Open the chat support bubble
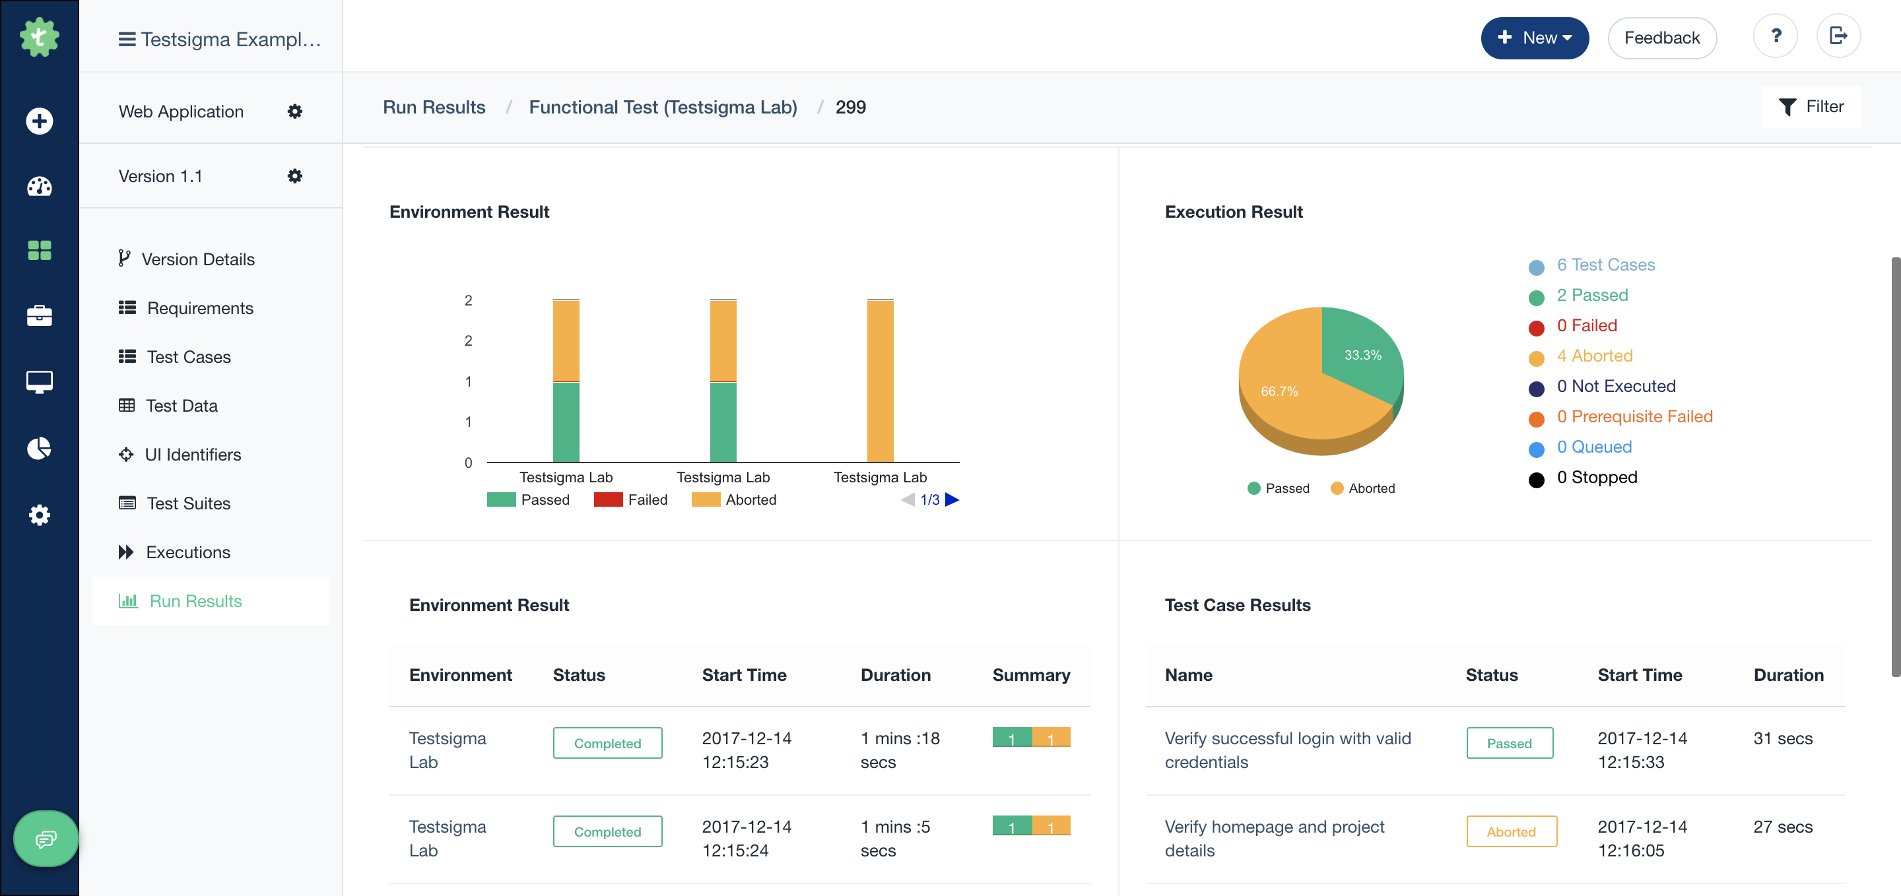The height and width of the screenshot is (896, 1901). point(45,839)
